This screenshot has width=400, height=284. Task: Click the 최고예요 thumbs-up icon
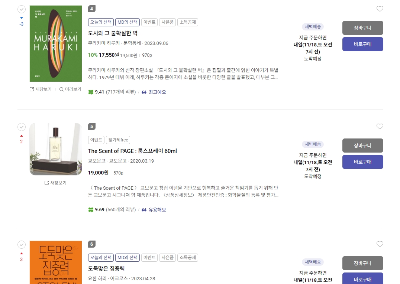coord(145,92)
